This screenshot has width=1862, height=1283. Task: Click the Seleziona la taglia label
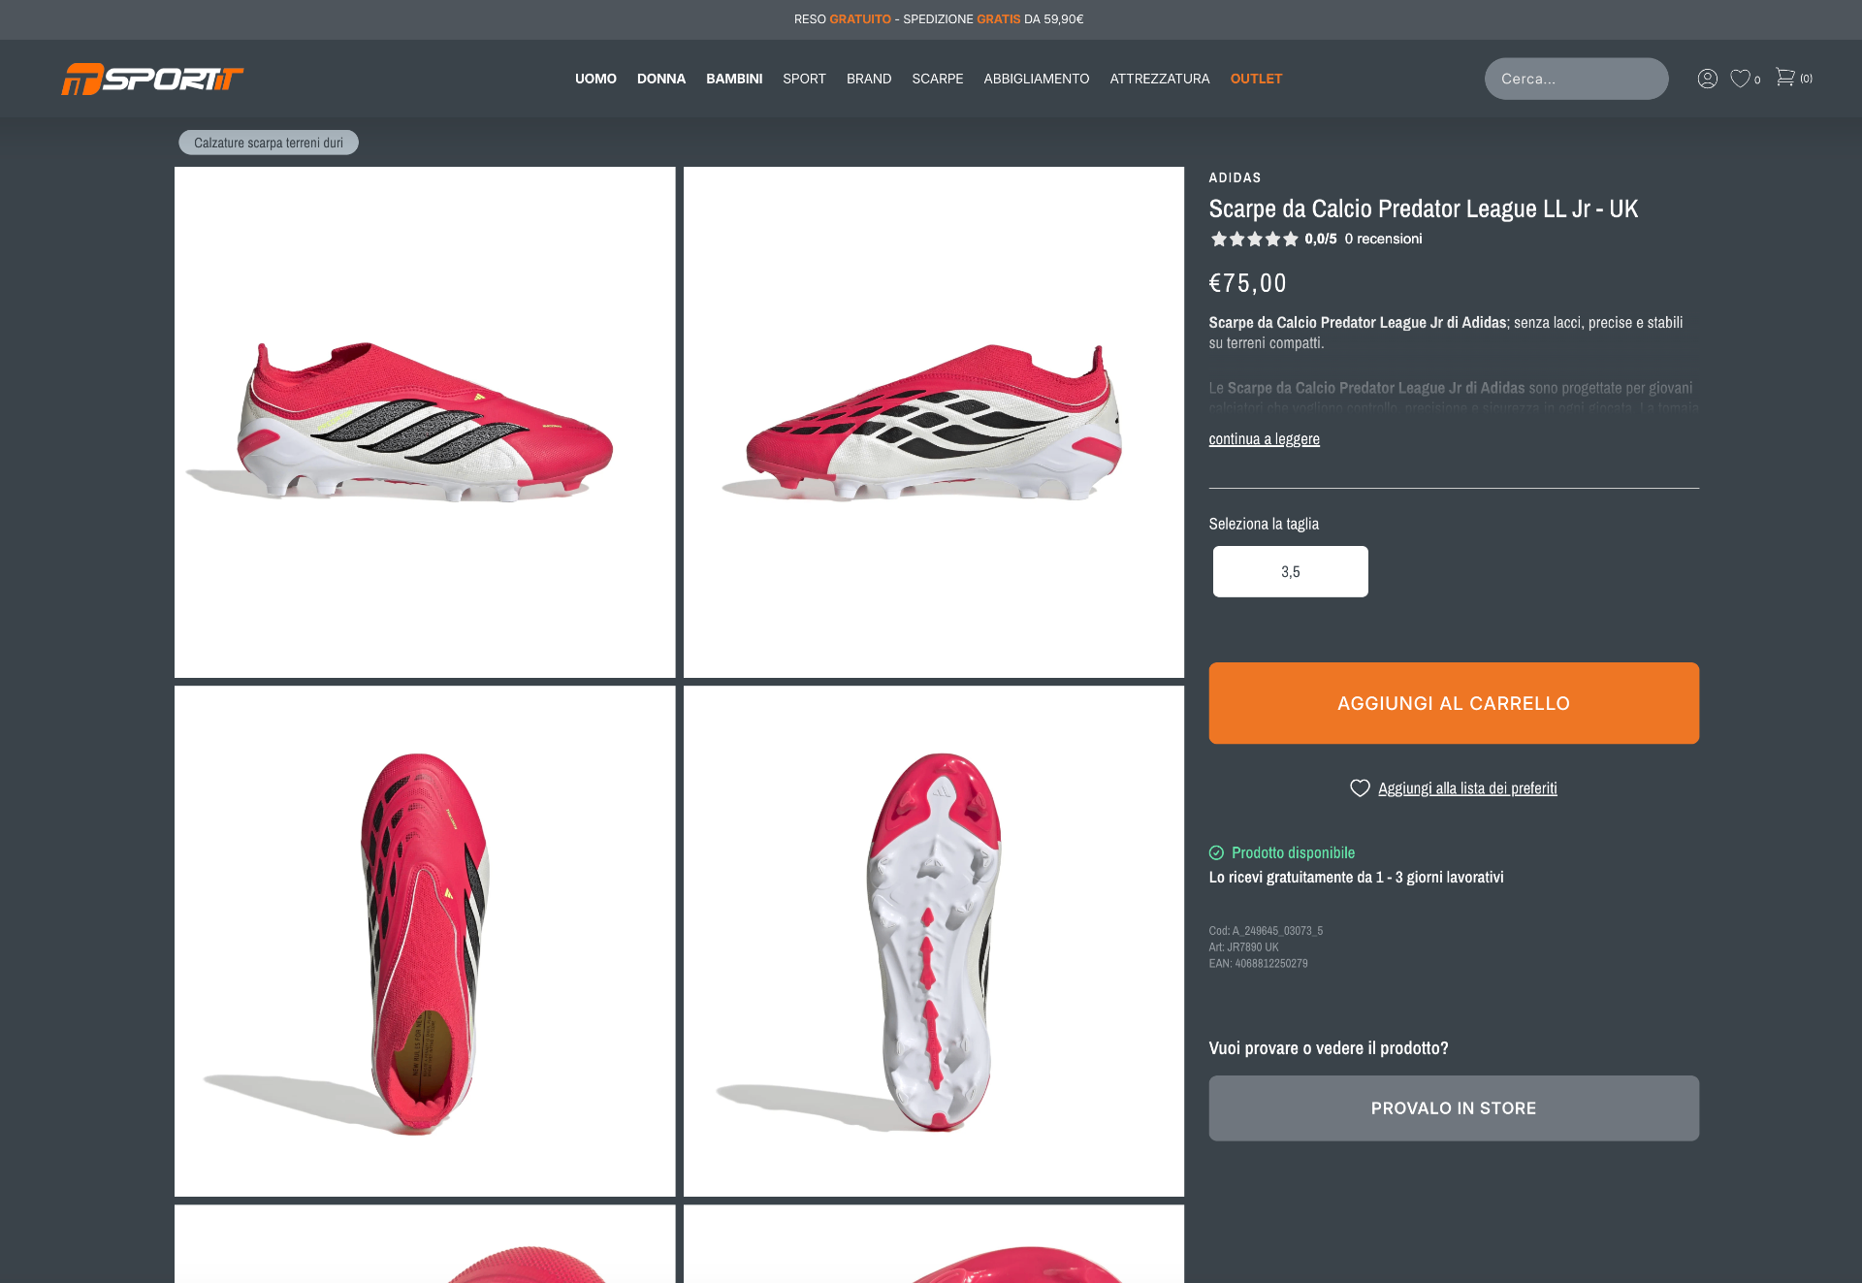pos(1264,524)
